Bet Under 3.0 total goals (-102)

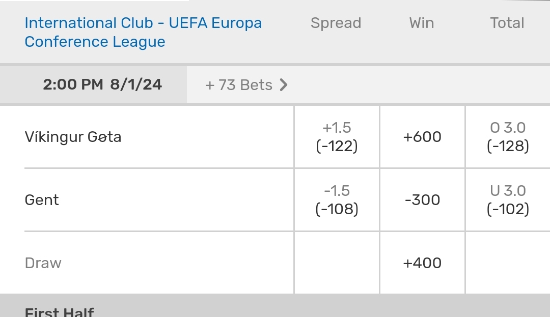pyautogui.click(x=508, y=200)
